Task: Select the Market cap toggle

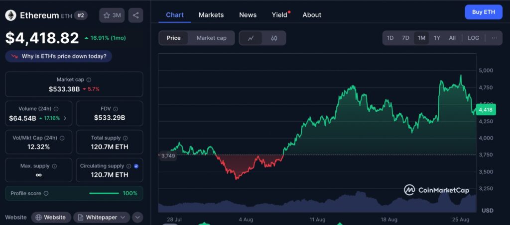Action: coord(211,38)
